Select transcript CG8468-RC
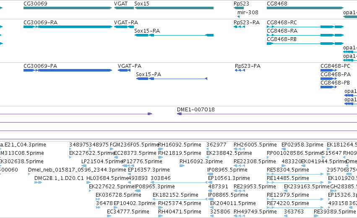Image resolution: width=357 pixels, height=218 pixels. pyautogui.click(x=305, y=27)
